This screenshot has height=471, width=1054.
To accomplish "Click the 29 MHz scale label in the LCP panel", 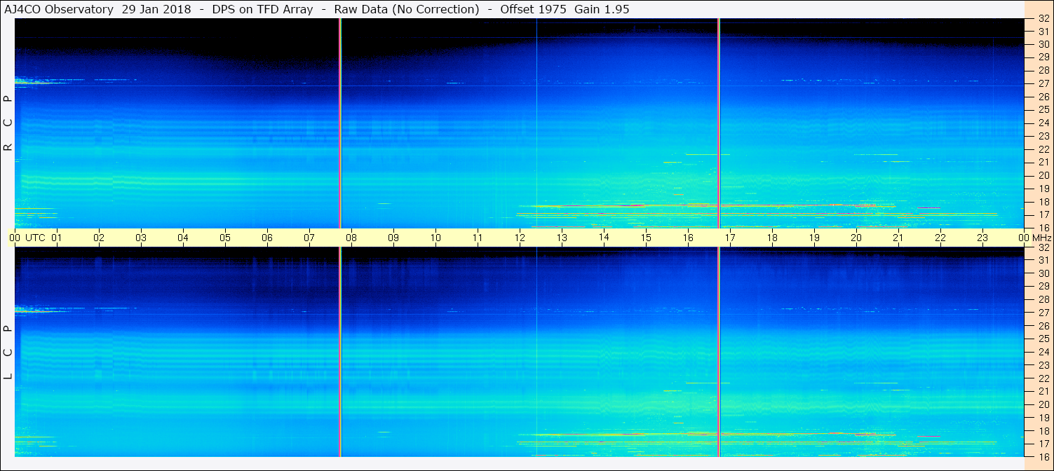I will (1043, 286).
